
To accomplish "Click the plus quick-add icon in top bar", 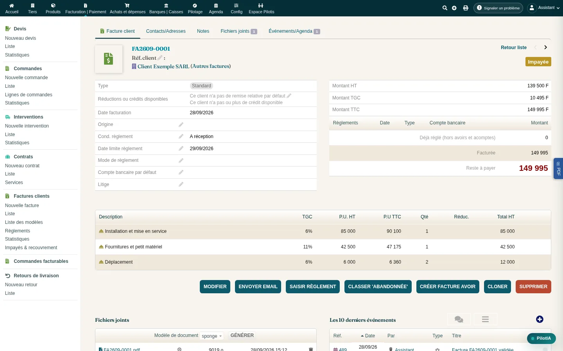I will (454, 8).
